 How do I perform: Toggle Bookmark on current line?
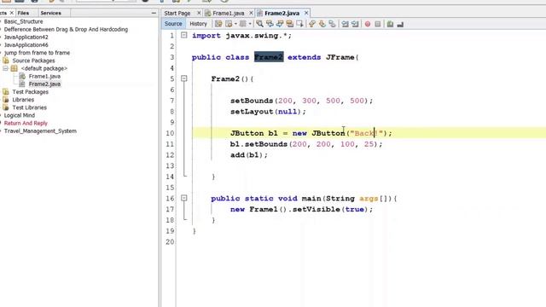(332, 24)
